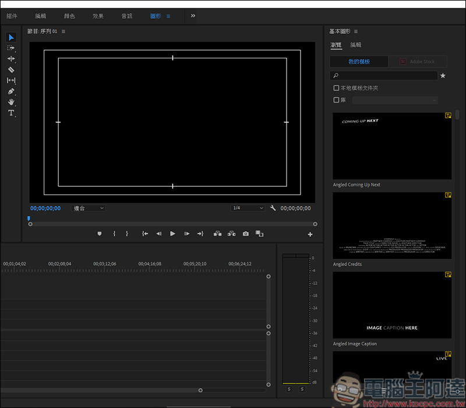This screenshot has width=466, height=408.
Task: Click the 00;03;12;06 timeline ruler mark
Action: tap(105, 264)
